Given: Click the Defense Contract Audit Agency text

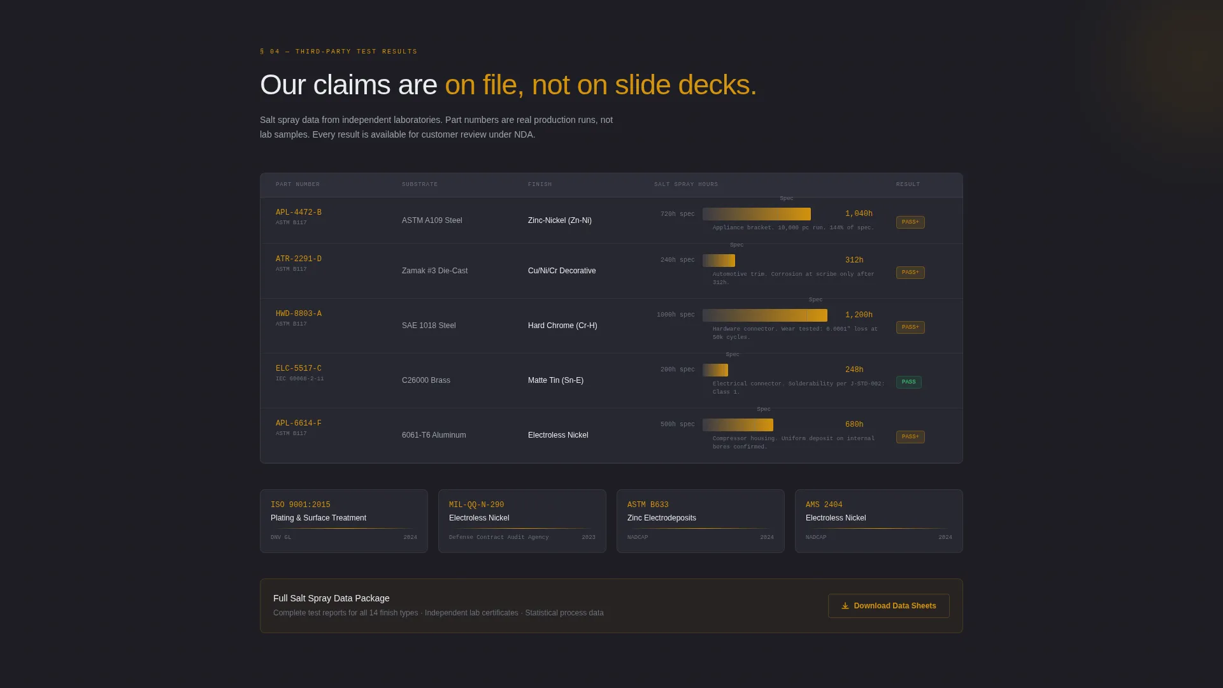Looking at the screenshot, I should pos(499,538).
